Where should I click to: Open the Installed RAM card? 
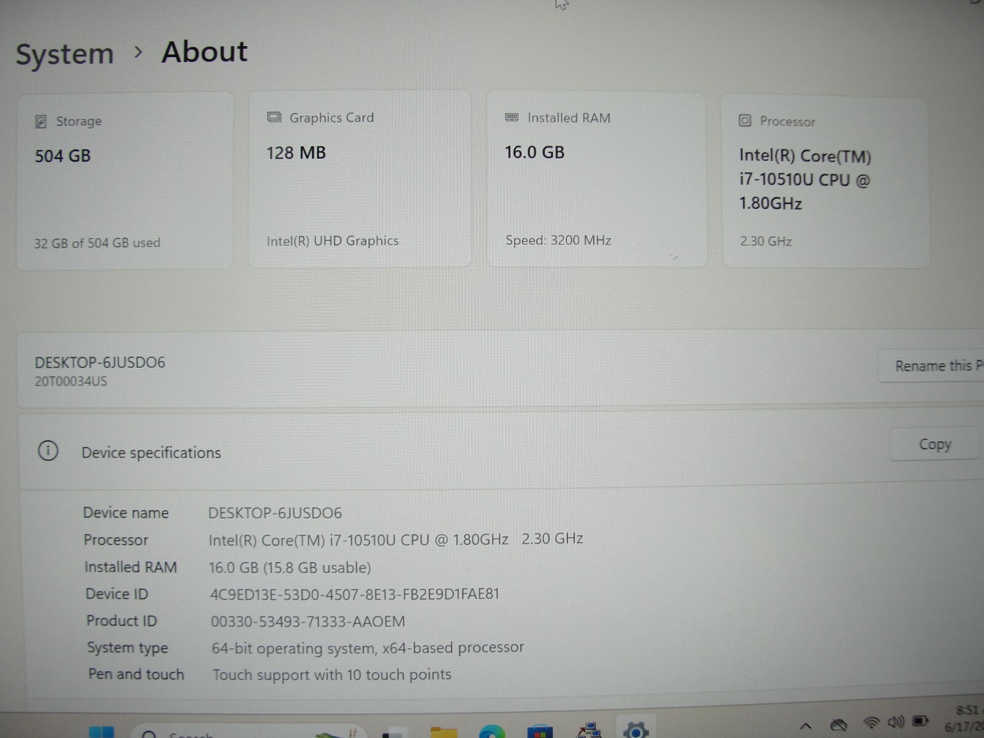point(597,180)
